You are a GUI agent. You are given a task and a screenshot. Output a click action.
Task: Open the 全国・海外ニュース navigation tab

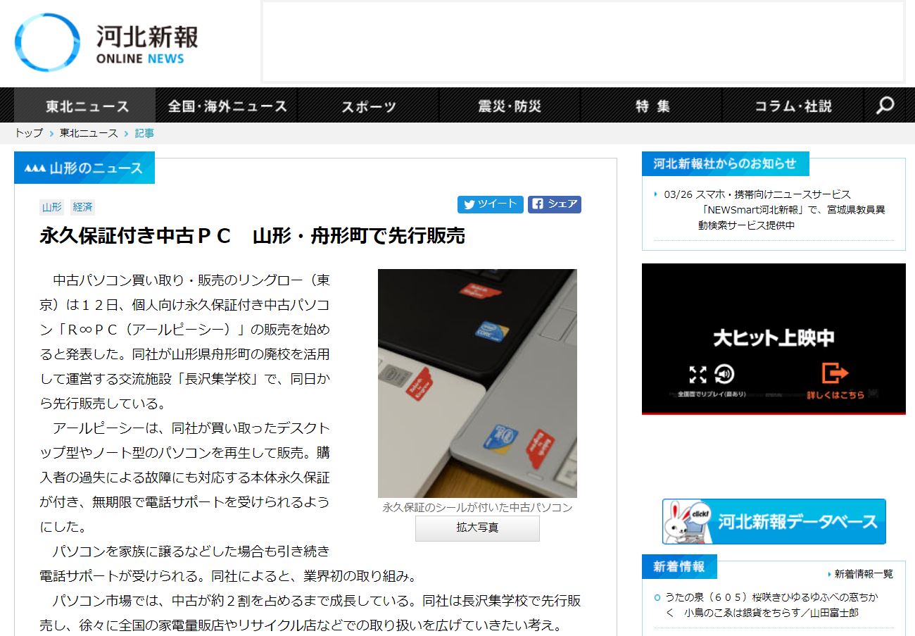coord(227,106)
